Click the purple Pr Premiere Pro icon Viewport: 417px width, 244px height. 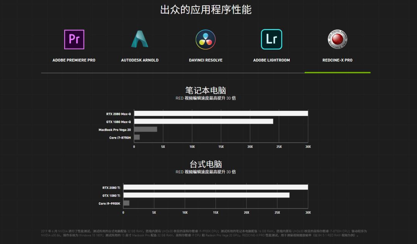coord(74,39)
